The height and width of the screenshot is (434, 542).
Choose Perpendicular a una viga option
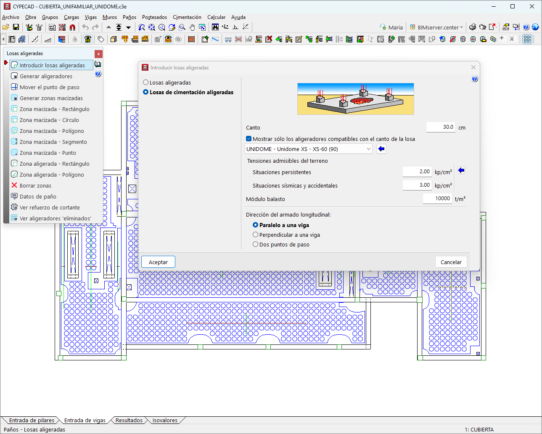255,235
